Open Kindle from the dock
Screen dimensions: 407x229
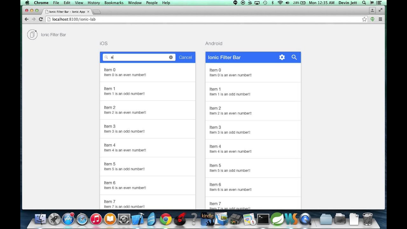208,219
